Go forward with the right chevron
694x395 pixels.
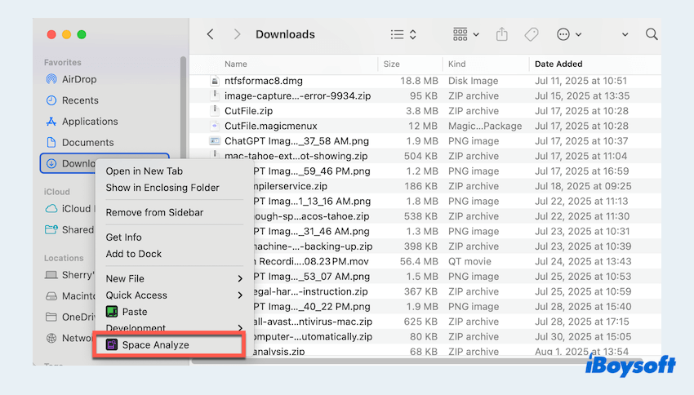238,34
